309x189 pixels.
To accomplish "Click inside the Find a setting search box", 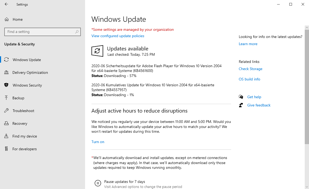I will tap(43, 32).
